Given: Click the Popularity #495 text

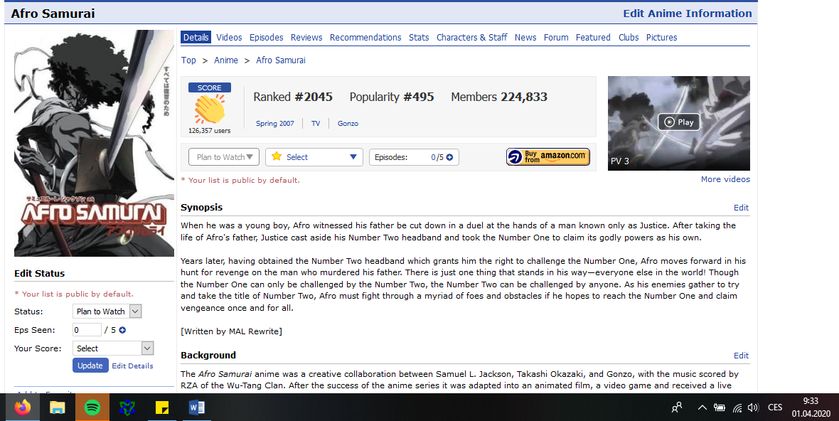Looking at the screenshot, I should (x=392, y=97).
